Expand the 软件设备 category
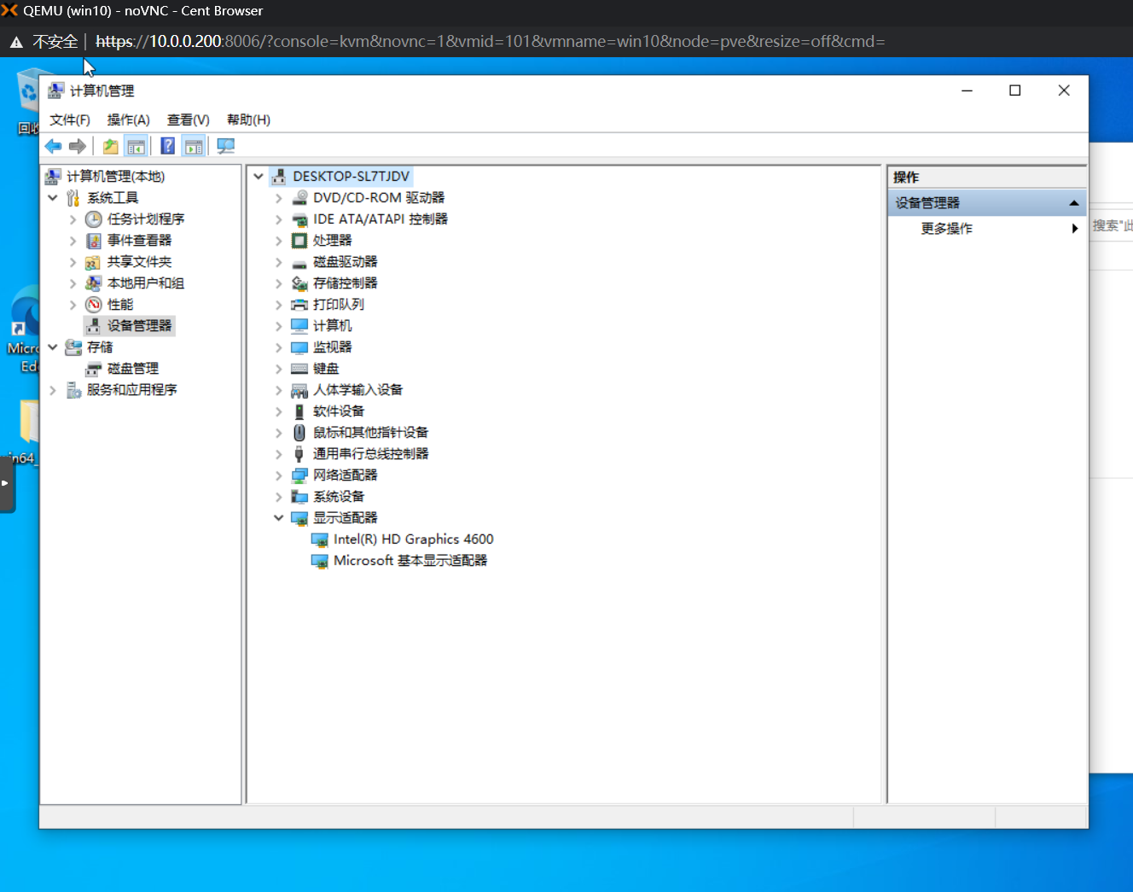The image size is (1133, 892). click(x=279, y=411)
